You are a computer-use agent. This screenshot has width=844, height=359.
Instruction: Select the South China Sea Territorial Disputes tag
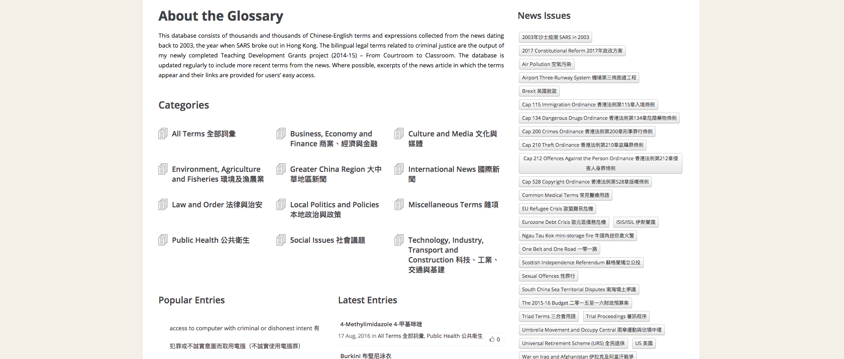[x=579, y=289]
